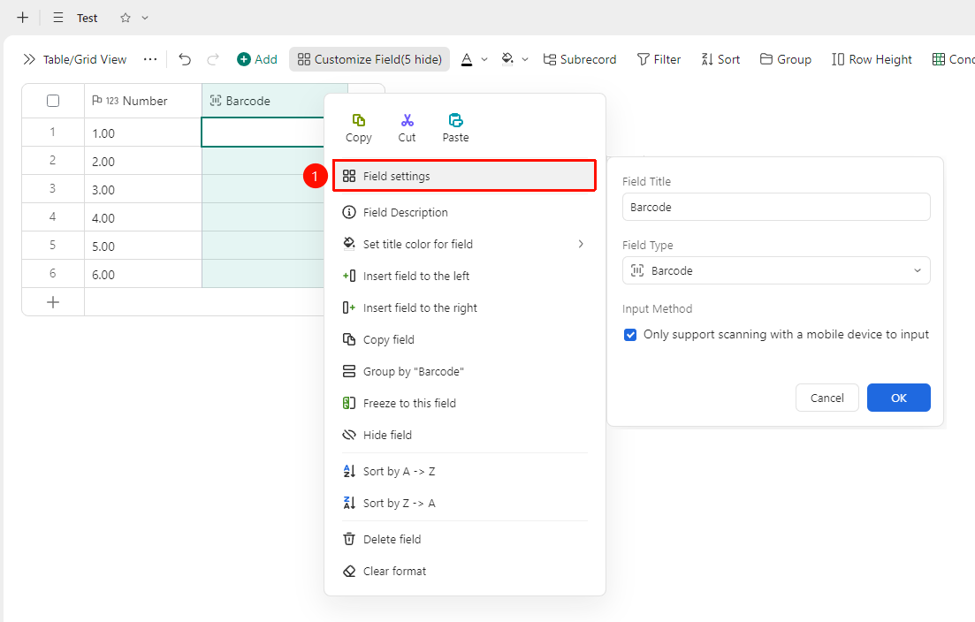The height and width of the screenshot is (622, 975).
Task: Expand Set title color for field submenu
Action: click(x=464, y=244)
